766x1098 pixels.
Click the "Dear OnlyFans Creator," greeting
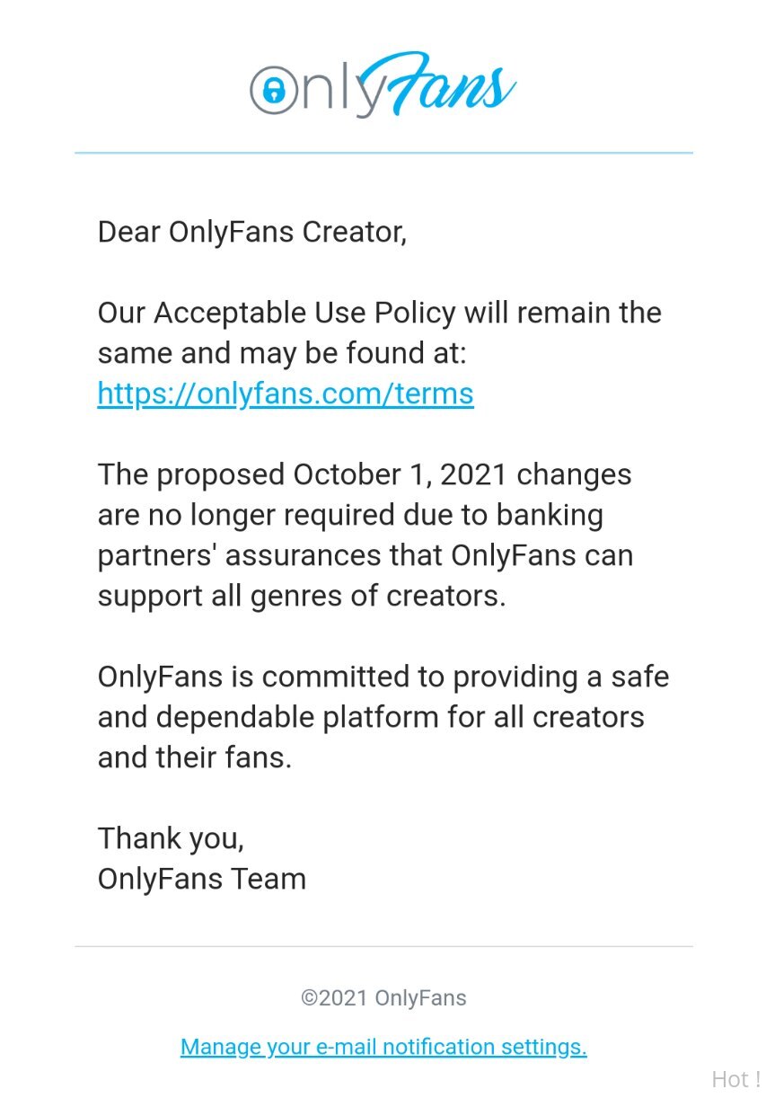tap(252, 232)
